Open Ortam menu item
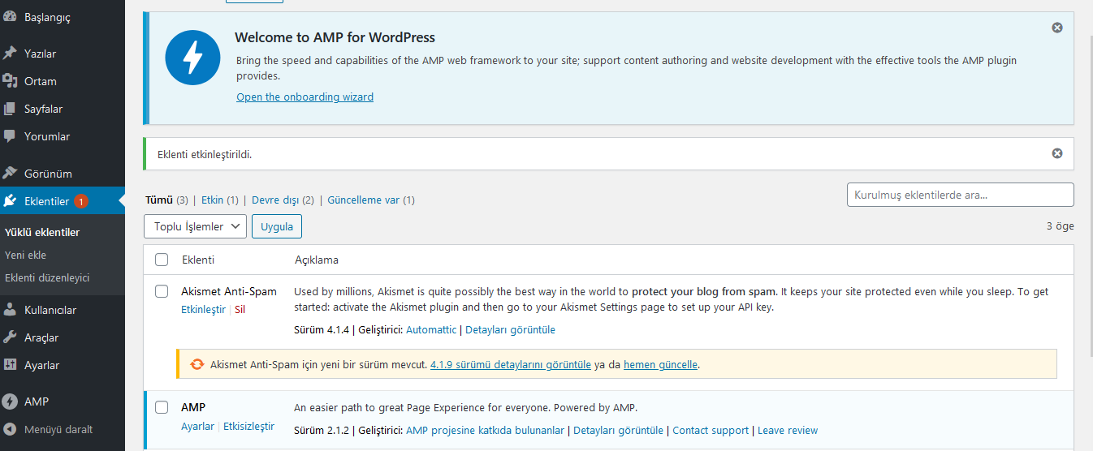1093x451 pixels. (63, 81)
